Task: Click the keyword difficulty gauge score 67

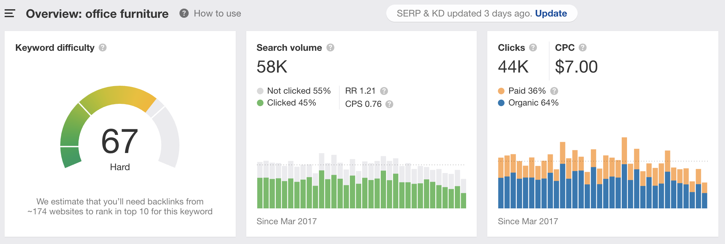Action: coord(120,141)
